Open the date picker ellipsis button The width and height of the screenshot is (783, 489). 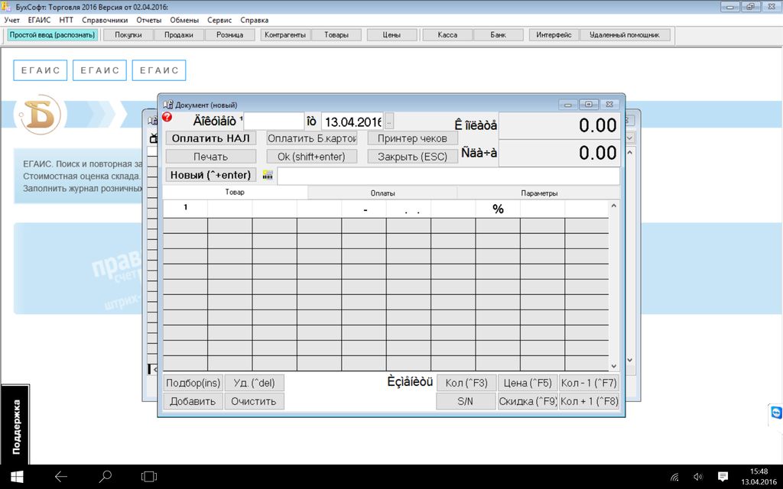[x=389, y=121]
